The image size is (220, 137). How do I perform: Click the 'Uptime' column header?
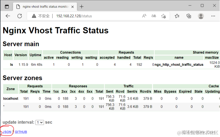pyautogui.click(x=35, y=55)
